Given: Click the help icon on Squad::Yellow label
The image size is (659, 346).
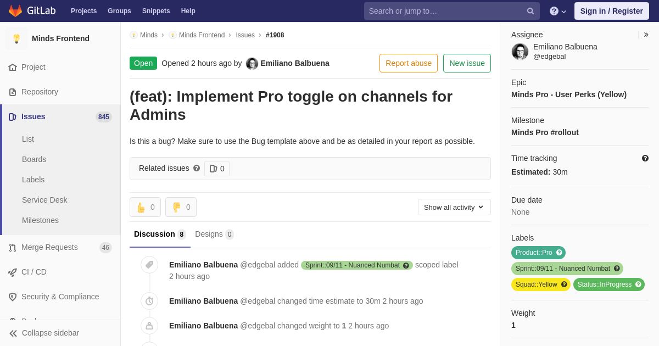Looking at the screenshot, I should coord(564,284).
